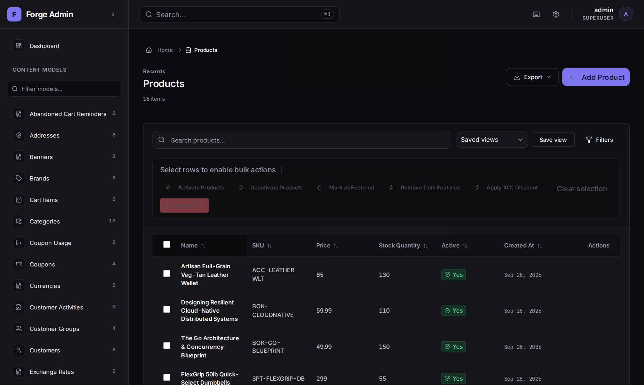Click the red Delete bulk button
Screen dimensions: 644x385
tap(184, 206)
